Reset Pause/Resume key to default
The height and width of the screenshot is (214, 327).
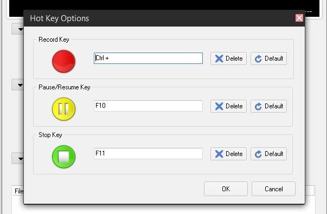coord(268,106)
